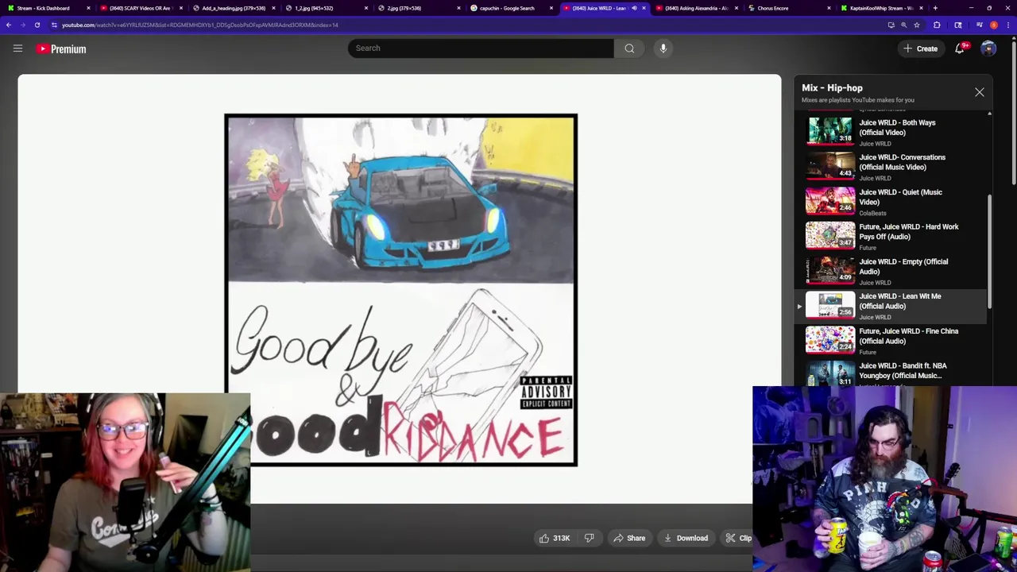Click the Download button

click(686, 539)
